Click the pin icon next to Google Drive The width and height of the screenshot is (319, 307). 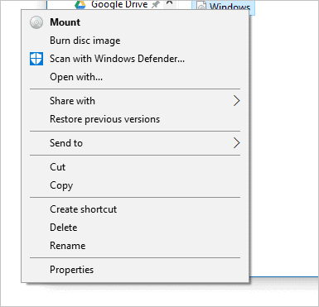point(156,4)
